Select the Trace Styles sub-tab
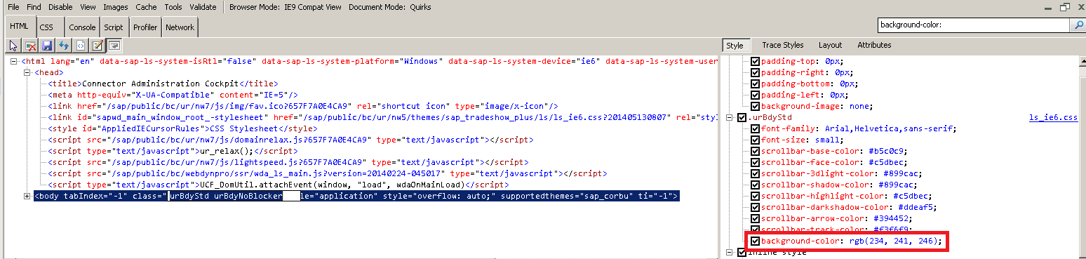 tap(783, 45)
